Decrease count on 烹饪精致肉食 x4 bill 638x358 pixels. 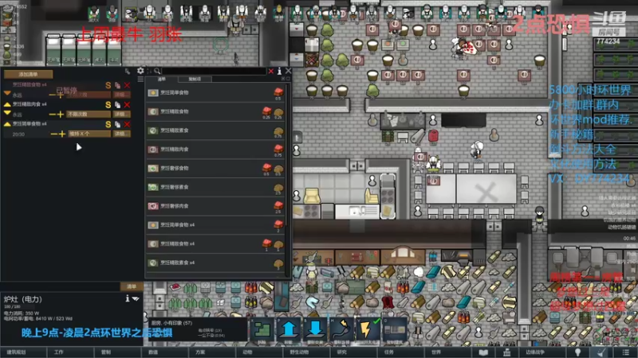click(x=52, y=115)
